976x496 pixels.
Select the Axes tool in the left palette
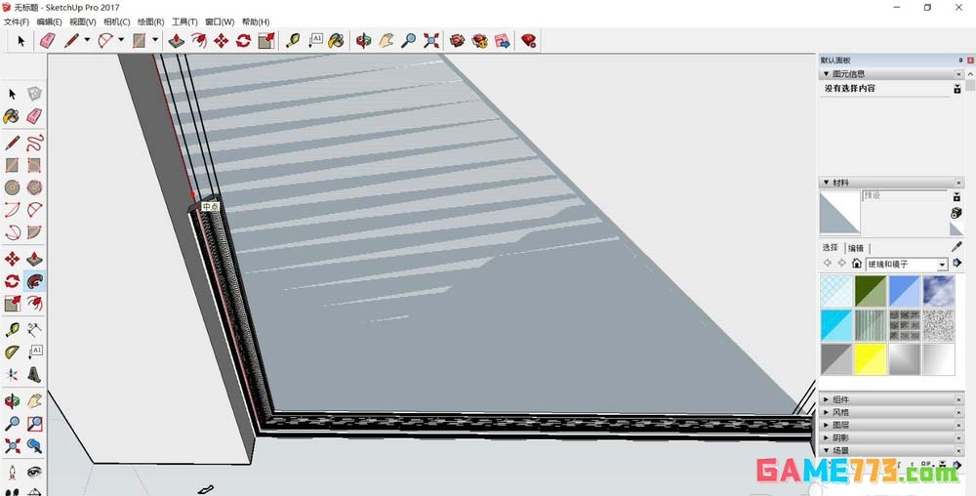click(12, 375)
